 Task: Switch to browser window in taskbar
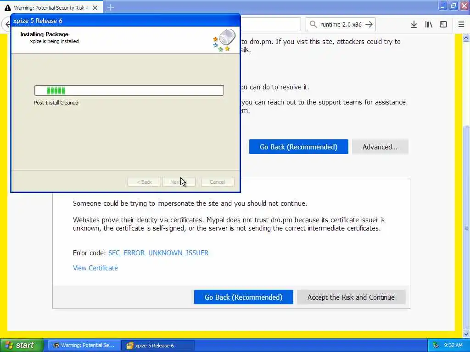tap(84, 346)
